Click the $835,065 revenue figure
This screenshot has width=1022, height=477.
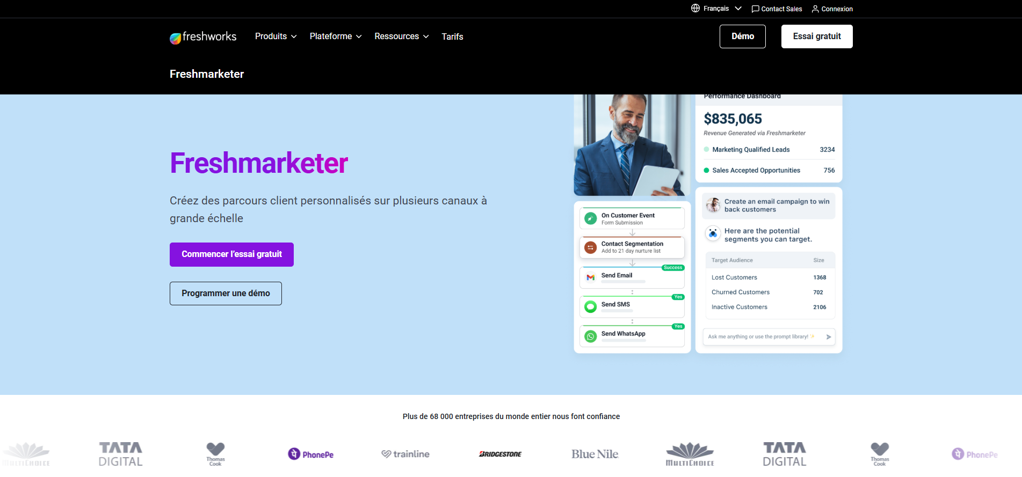733,119
